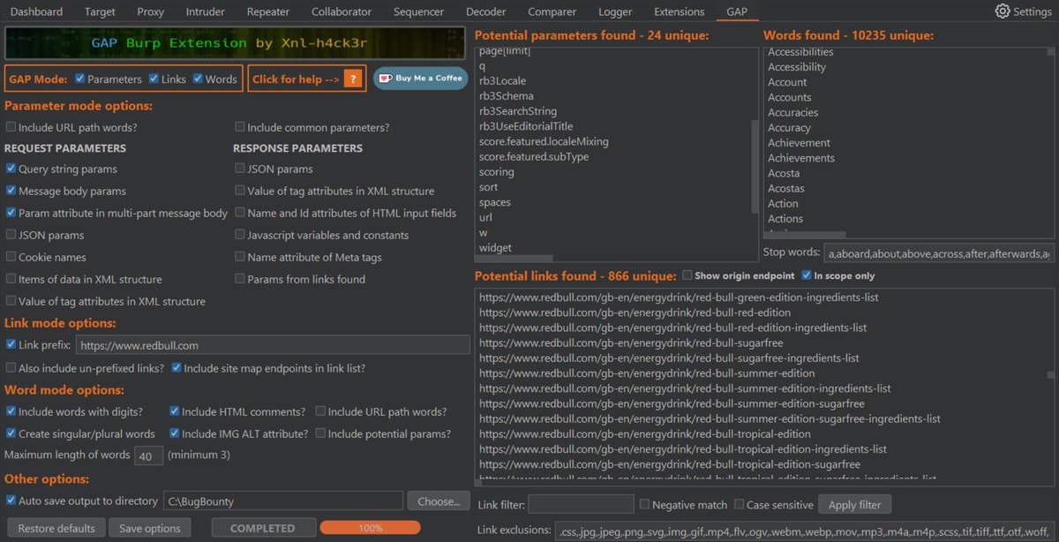Select the word Achievement in Words list
1059x542 pixels.
[x=799, y=143]
